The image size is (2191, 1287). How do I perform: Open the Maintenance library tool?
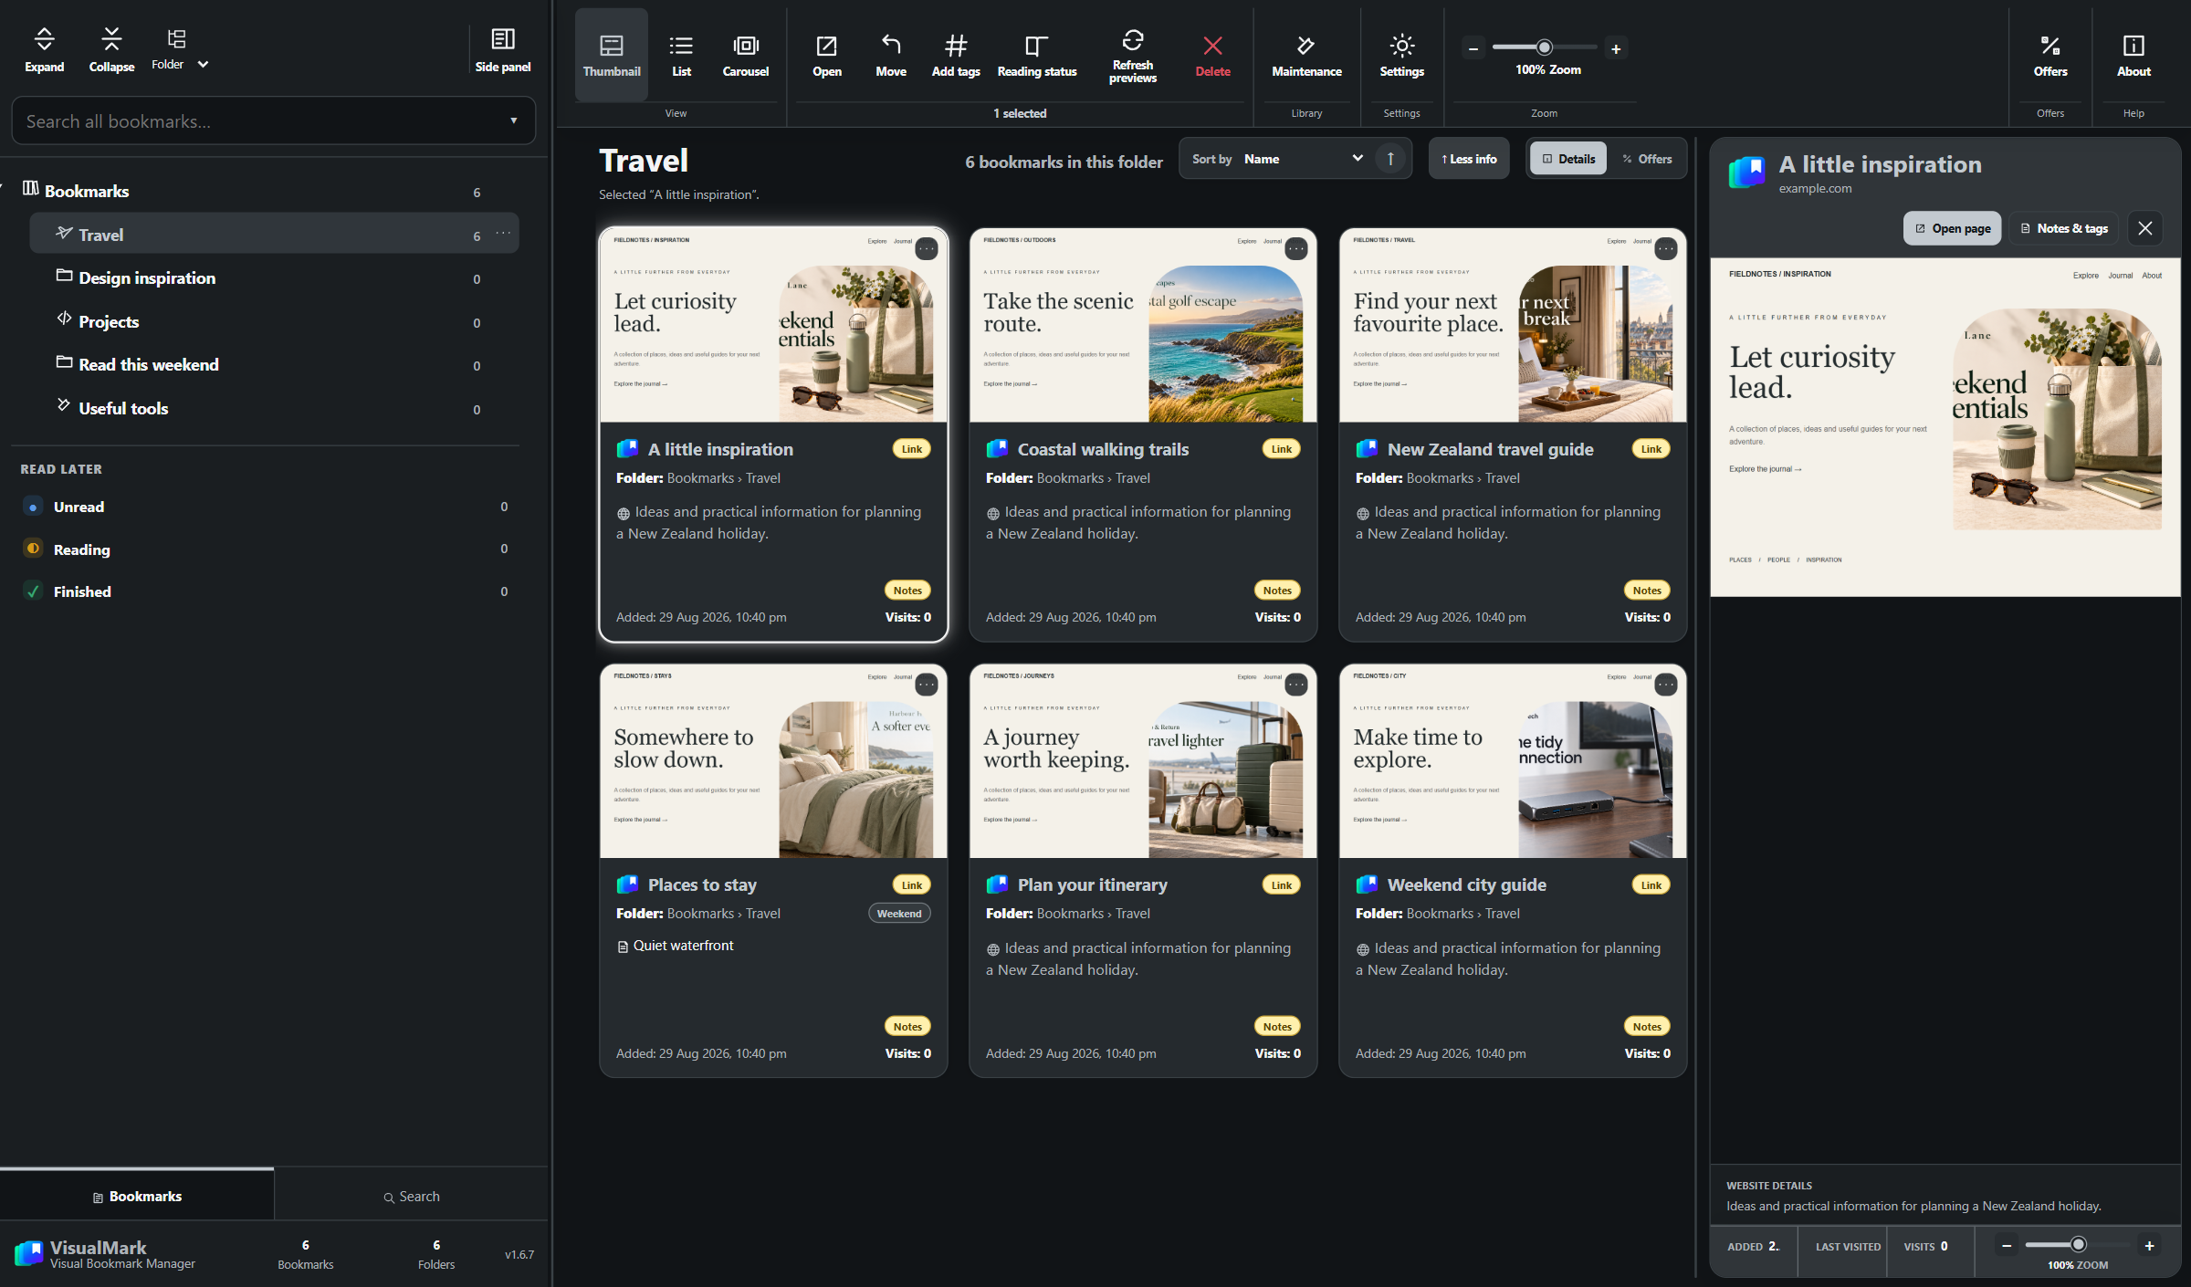[1306, 55]
